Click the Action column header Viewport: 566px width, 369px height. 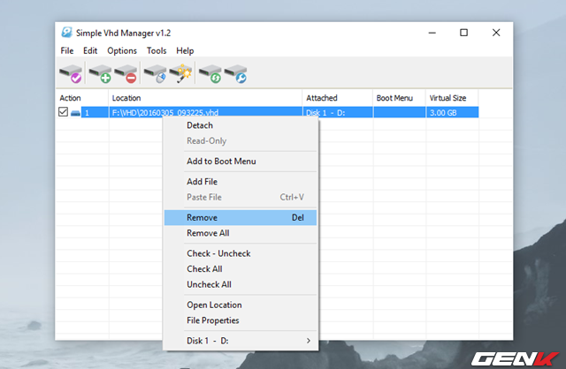(82, 98)
